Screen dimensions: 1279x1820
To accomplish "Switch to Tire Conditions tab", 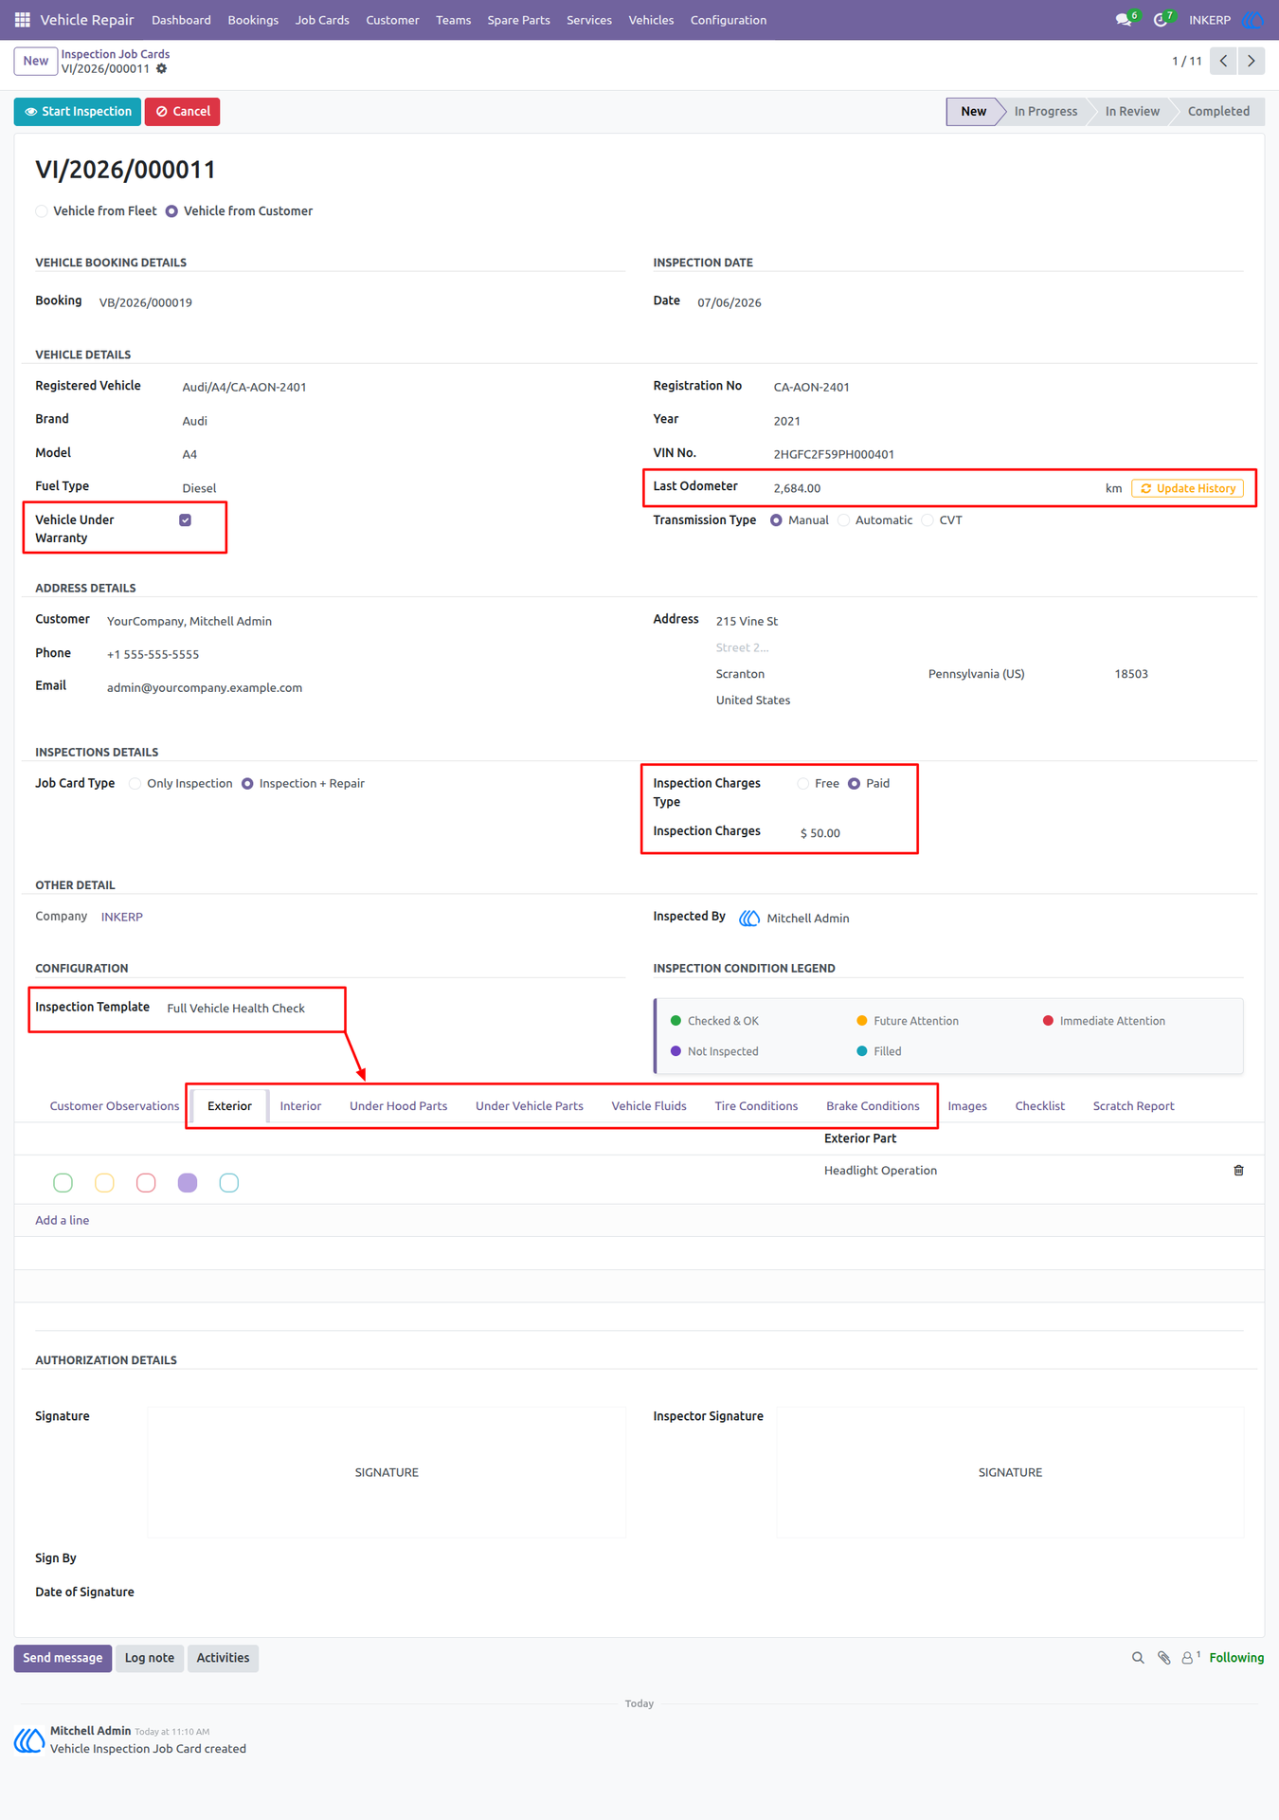I will pyautogui.click(x=756, y=1106).
